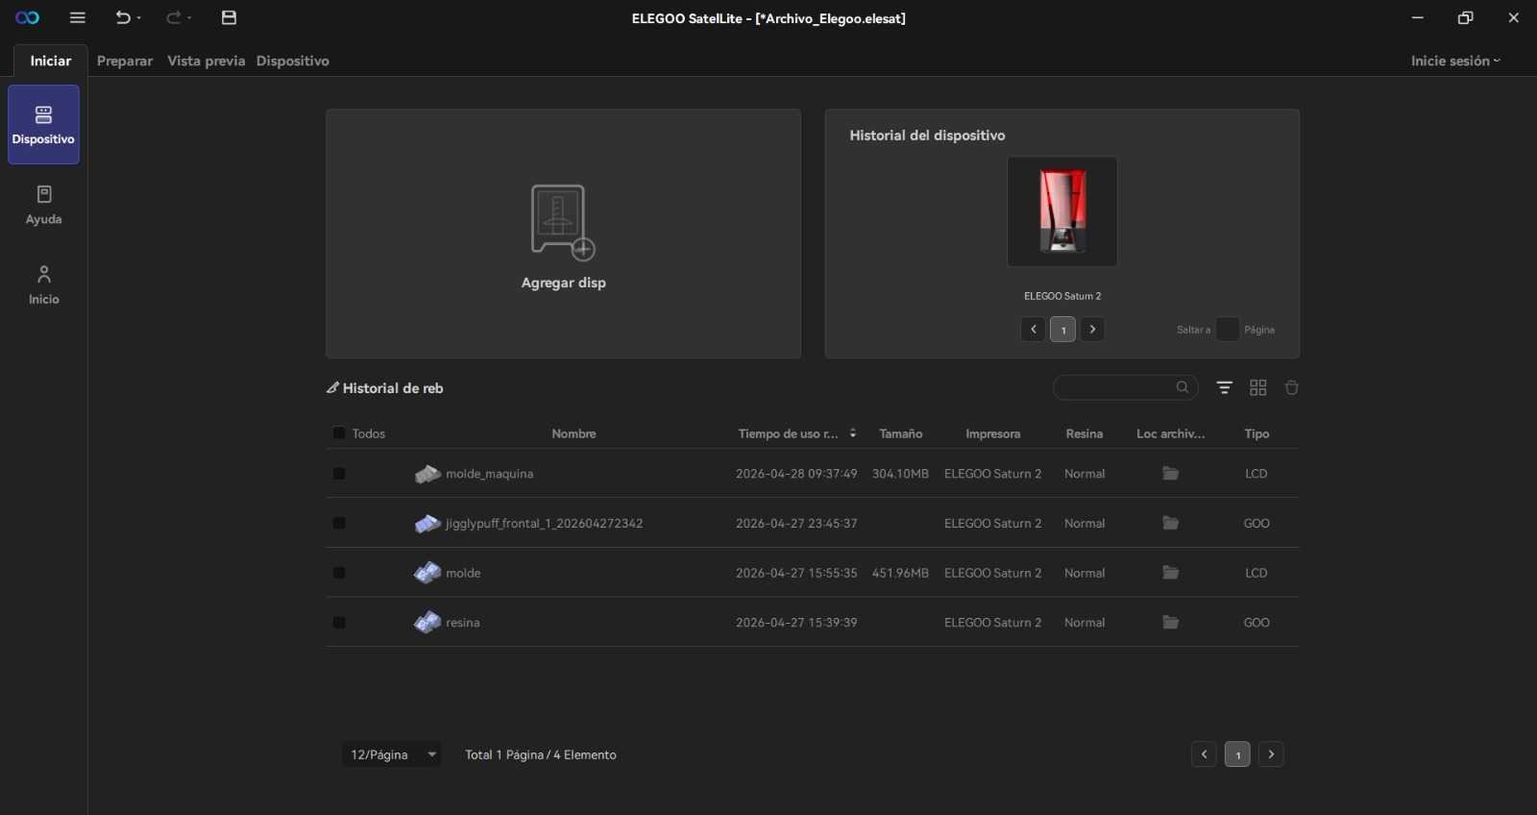
Task: Click the Loc archiv... column header
Action: [1170, 433]
